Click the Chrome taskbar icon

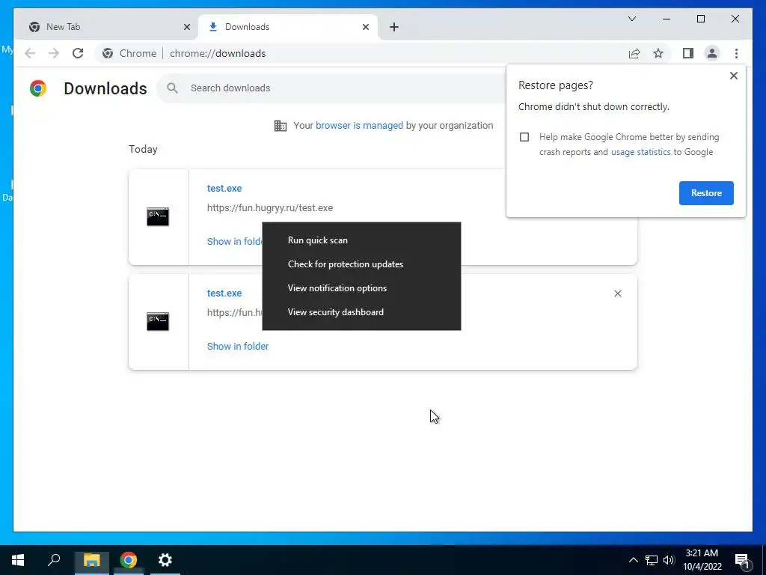click(129, 560)
